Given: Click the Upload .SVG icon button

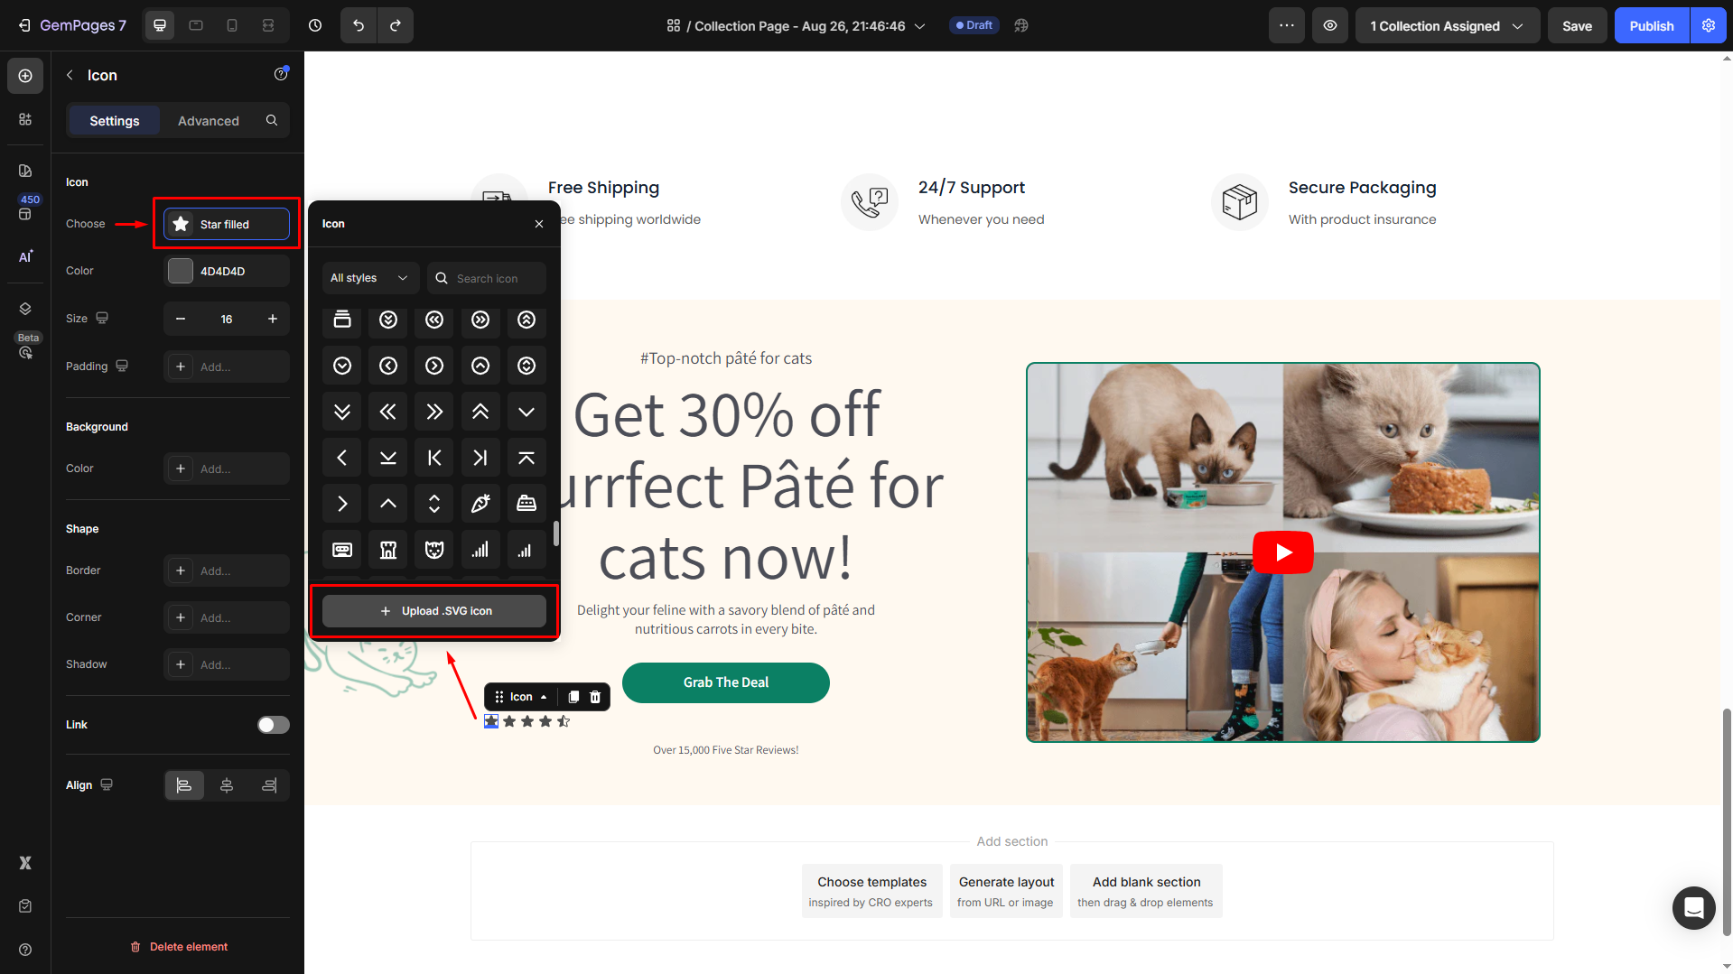Looking at the screenshot, I should pos(434,611).
